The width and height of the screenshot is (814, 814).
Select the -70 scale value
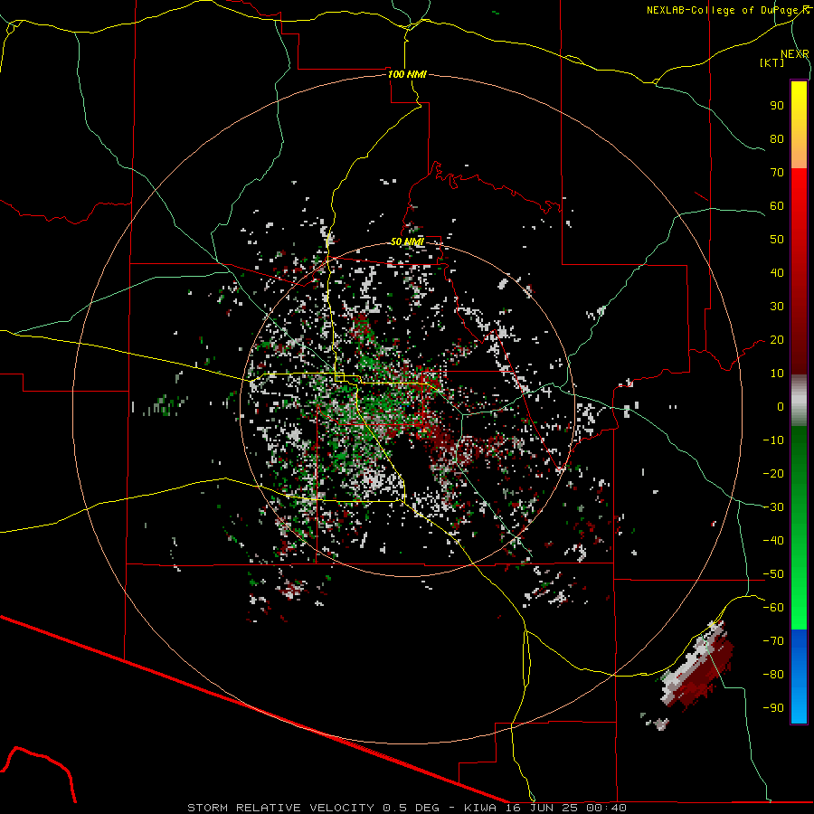coord(773,641)
